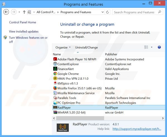Select PC Optimizer Pro entry
167x137 pixels.
tap(69, 103)
